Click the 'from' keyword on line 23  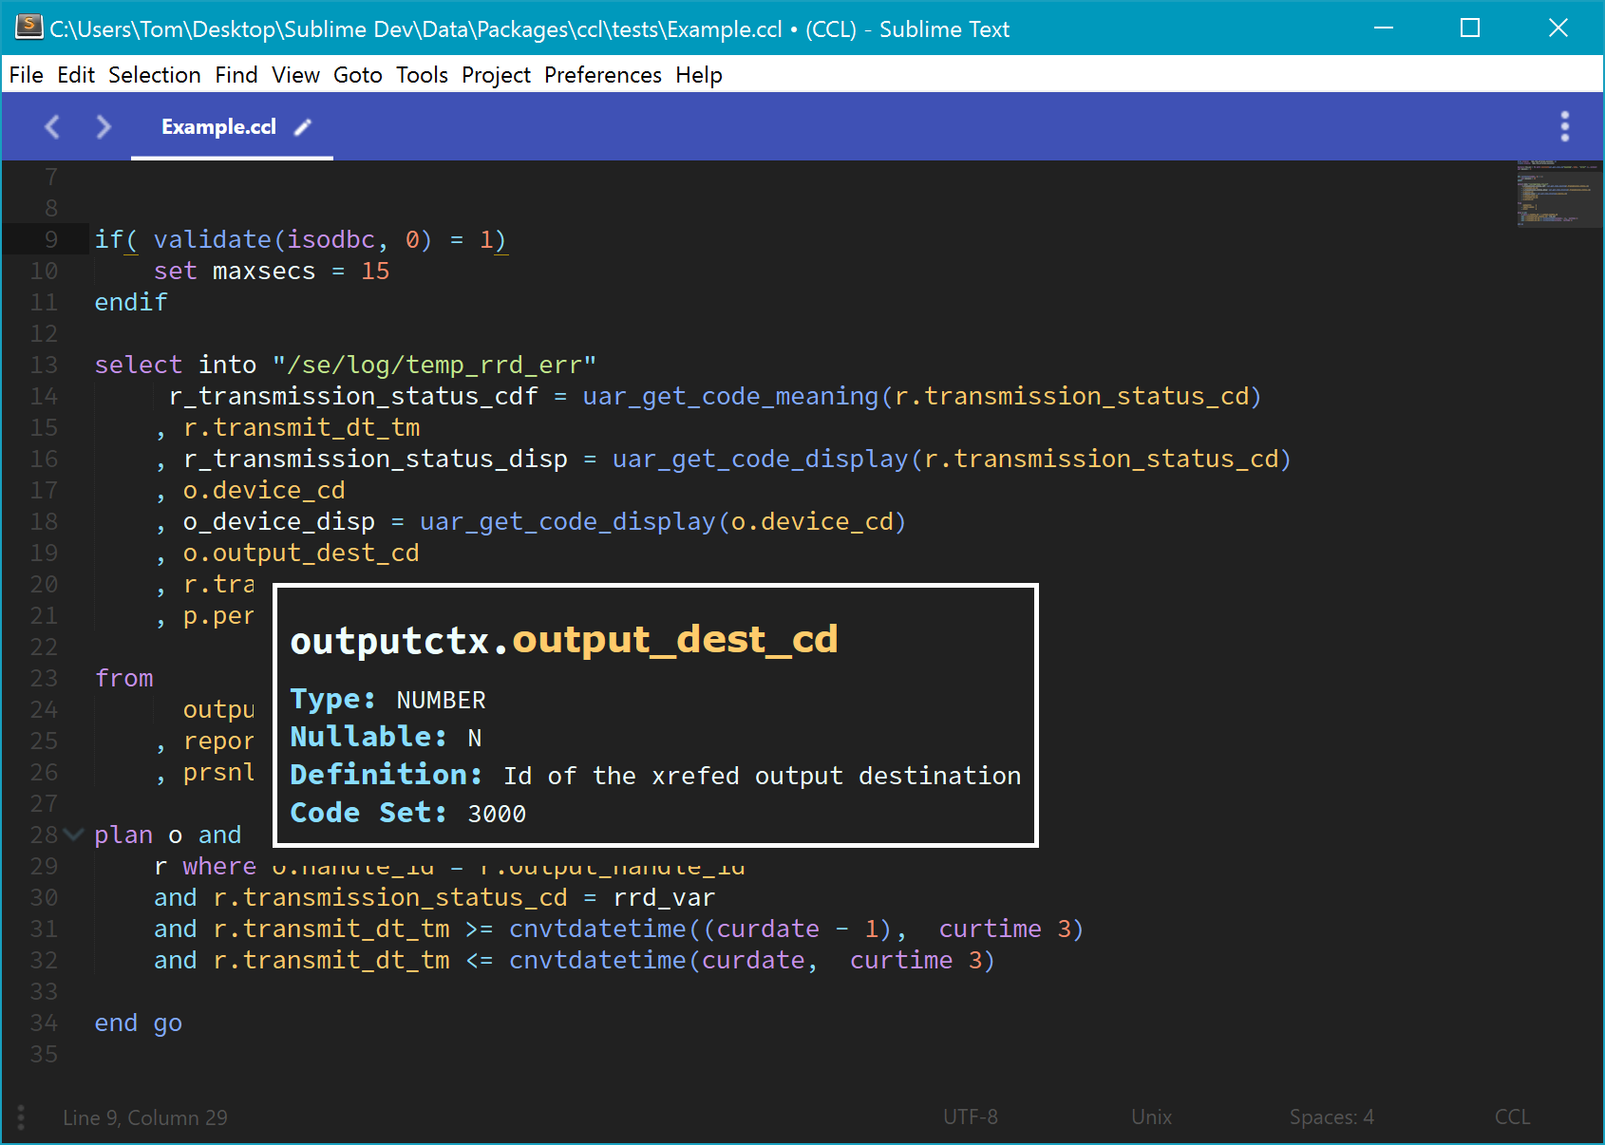(x=123, y=679)
